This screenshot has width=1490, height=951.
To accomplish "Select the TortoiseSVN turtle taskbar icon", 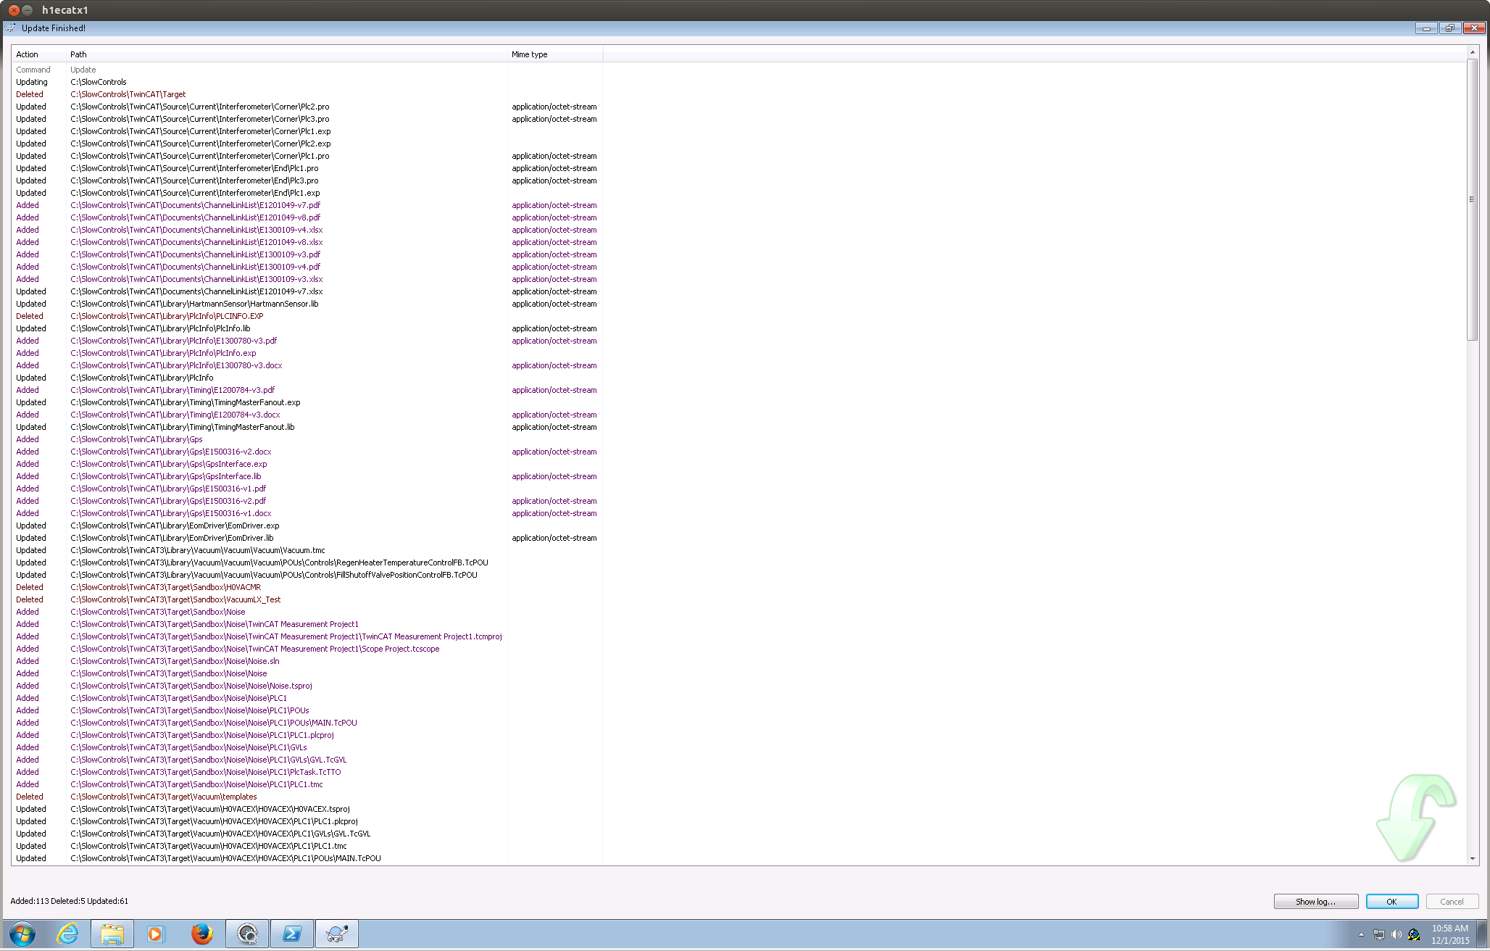I will point(337,934).
